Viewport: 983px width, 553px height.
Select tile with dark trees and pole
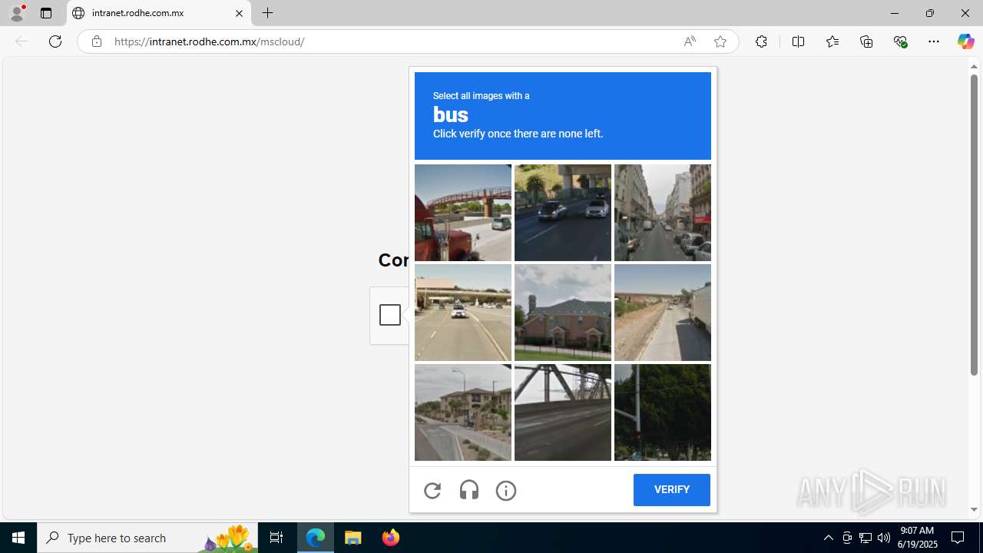pyautogui.click(x=663, y=412)
